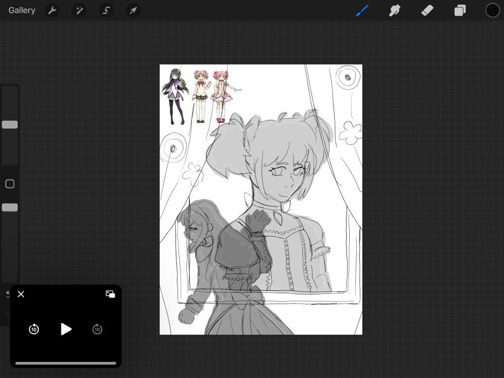Open the Layers panel

click(x=460, y=10)
